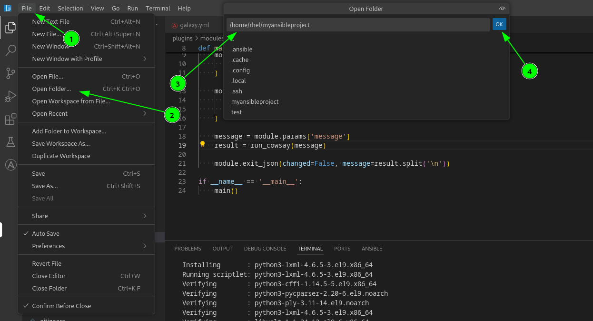Open the Selection menu
Viewport: 593px width, 321px height.
pyautogui.click(x=70, y=8)
